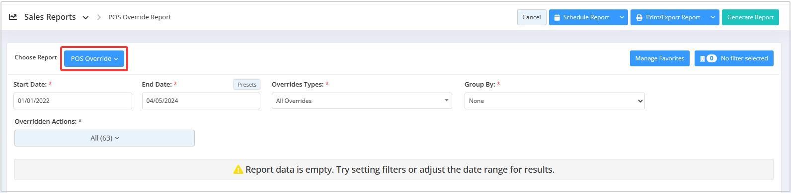Open the POS Override report chooser
The height and width of the screenshot is (193, 791).
click(x=94, y=58)
